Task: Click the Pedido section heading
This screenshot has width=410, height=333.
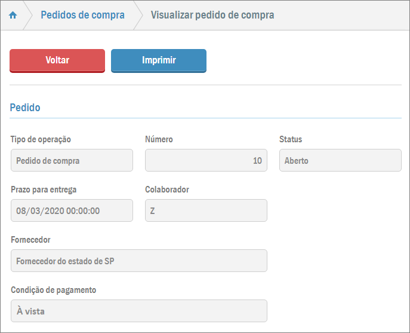Action: [x=25, y=108]
